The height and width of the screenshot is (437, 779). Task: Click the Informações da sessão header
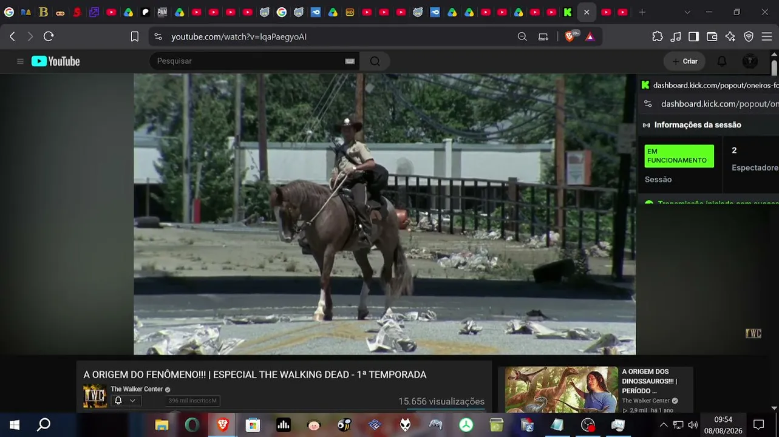pyautogui.click(x=698, y=125)
